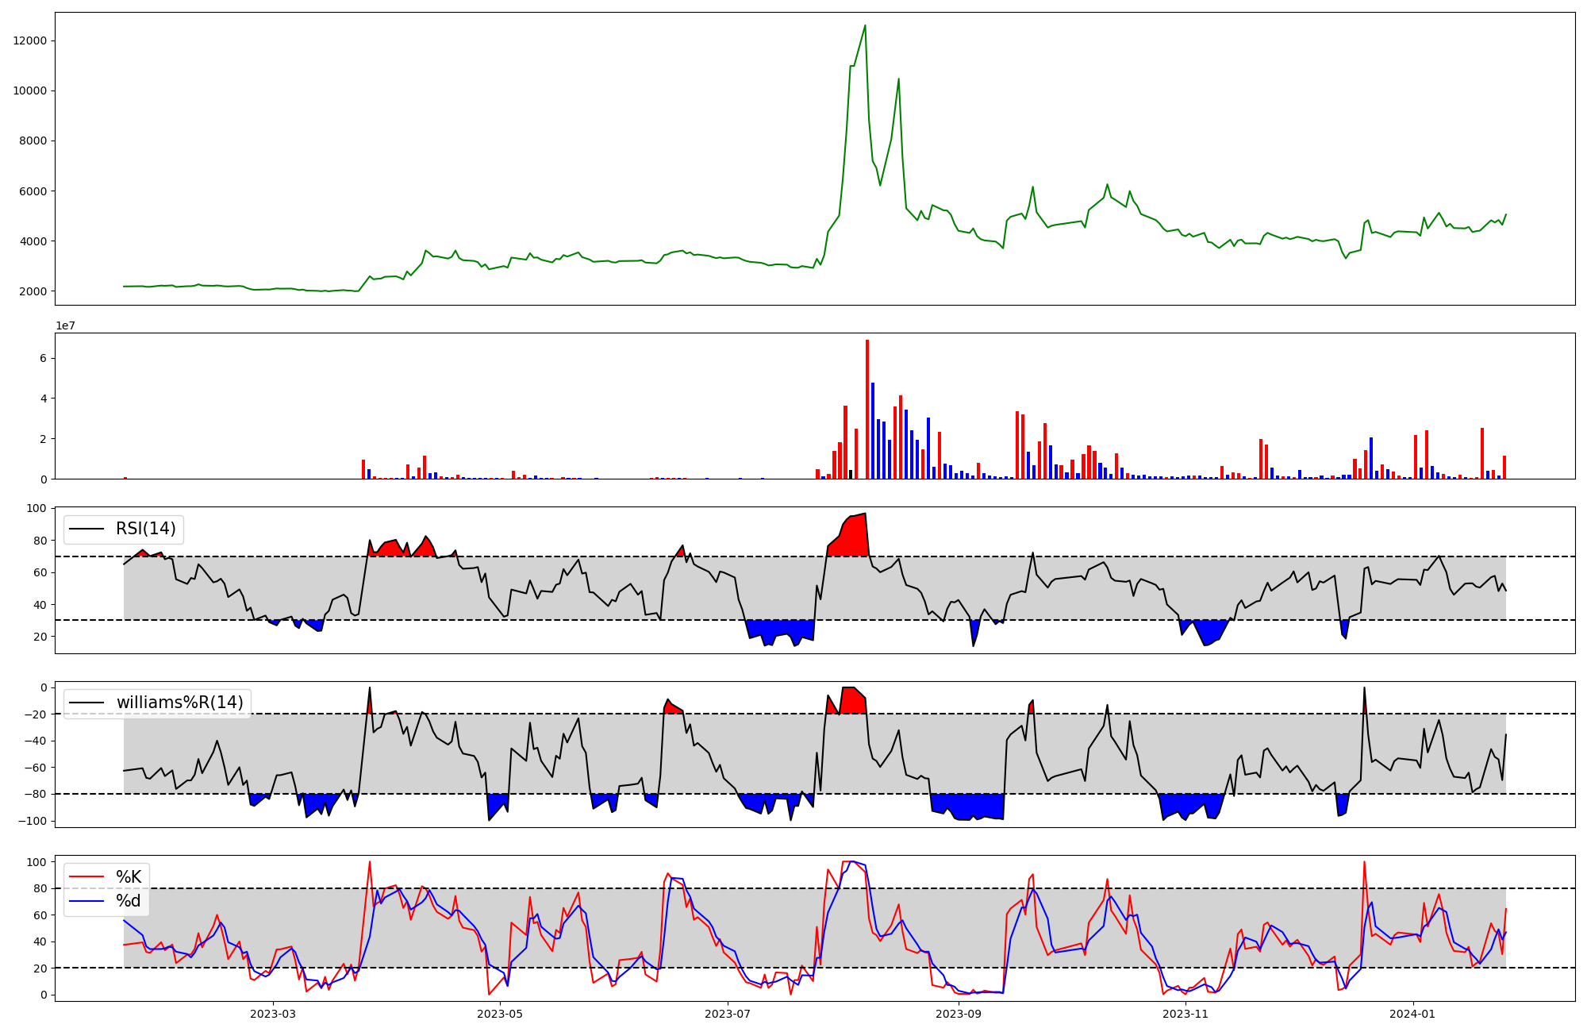Click the tallest blue volume bar
The height and width of the screenshot is (1032, 1587).
(873, 430)
